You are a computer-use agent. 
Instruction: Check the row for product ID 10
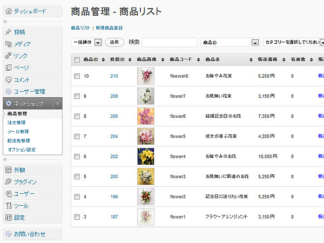(x=77, y=76)
